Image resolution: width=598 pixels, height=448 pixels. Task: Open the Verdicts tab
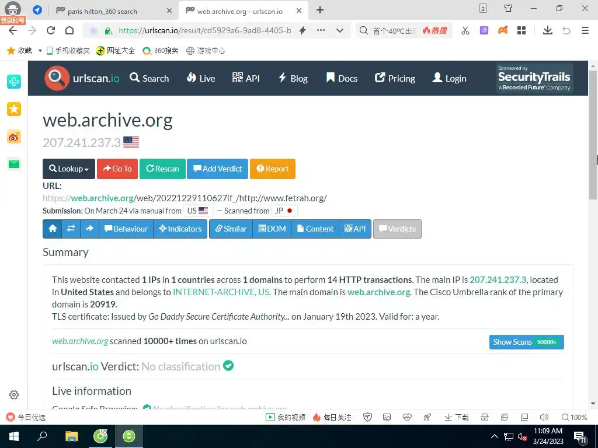pos(397,229)
